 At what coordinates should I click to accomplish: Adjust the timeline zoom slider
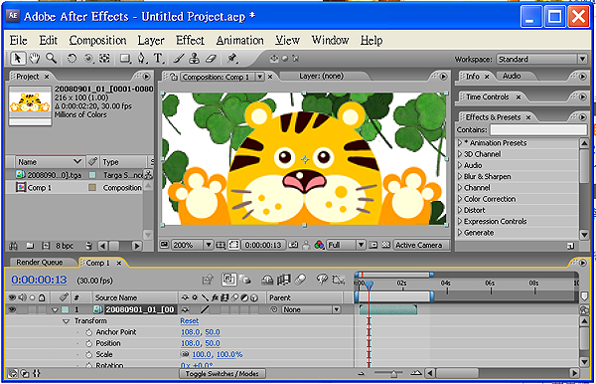click(x=393, y=374)
